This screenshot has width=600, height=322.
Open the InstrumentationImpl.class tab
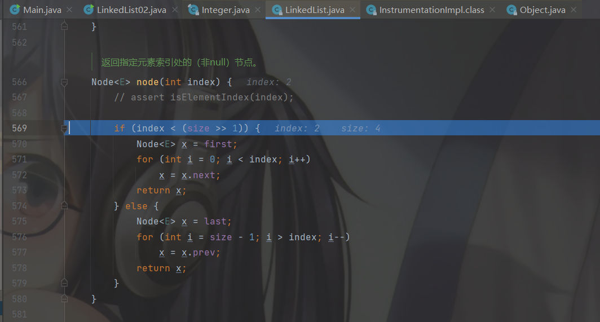pyautogui.click(x=431, y=10)
